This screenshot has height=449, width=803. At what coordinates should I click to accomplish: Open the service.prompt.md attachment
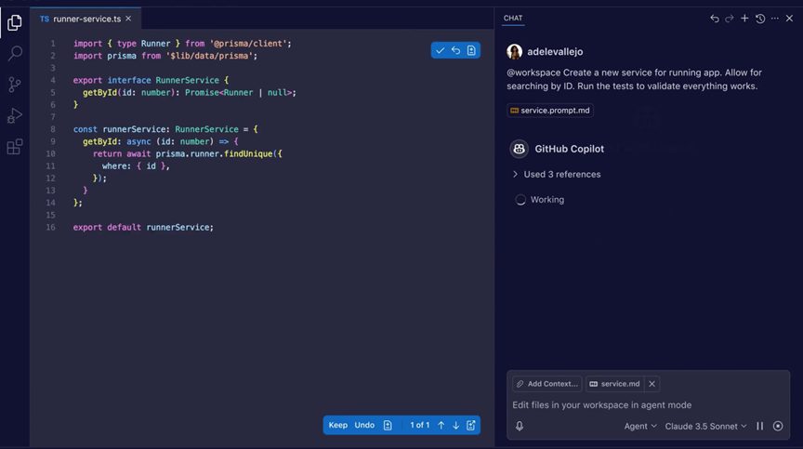(550, 111)
